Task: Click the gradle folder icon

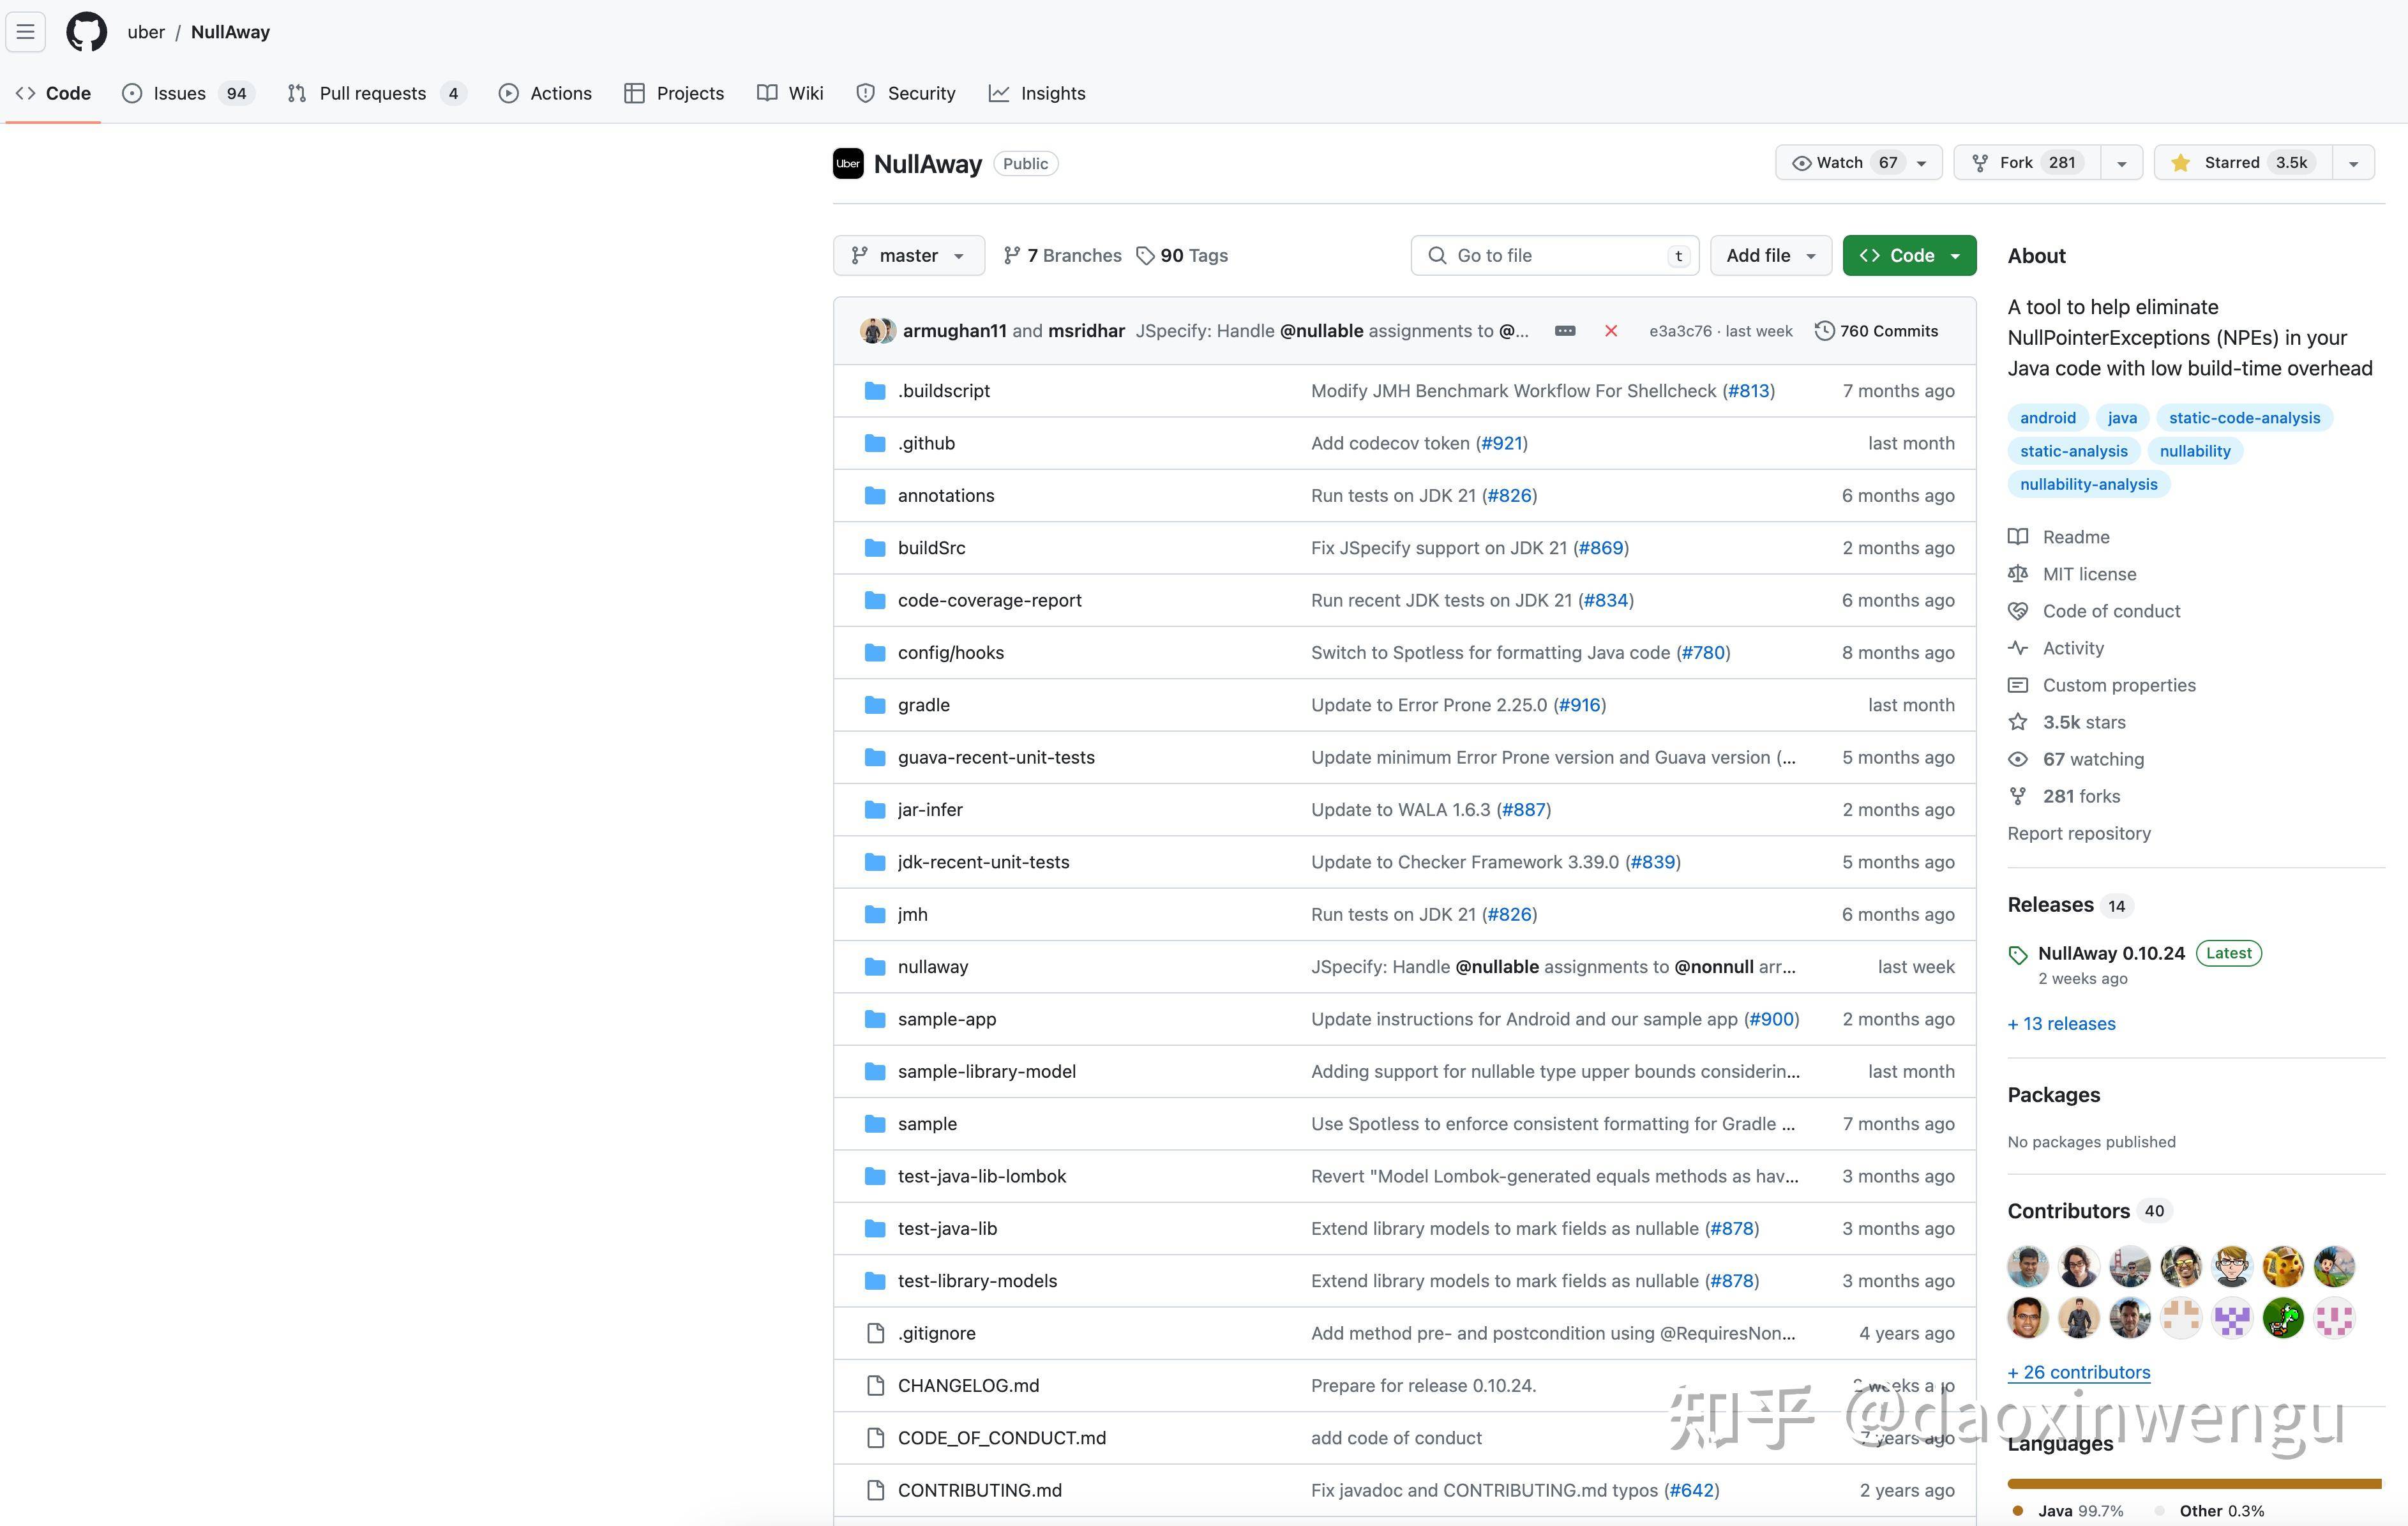Action: (875, 705)
